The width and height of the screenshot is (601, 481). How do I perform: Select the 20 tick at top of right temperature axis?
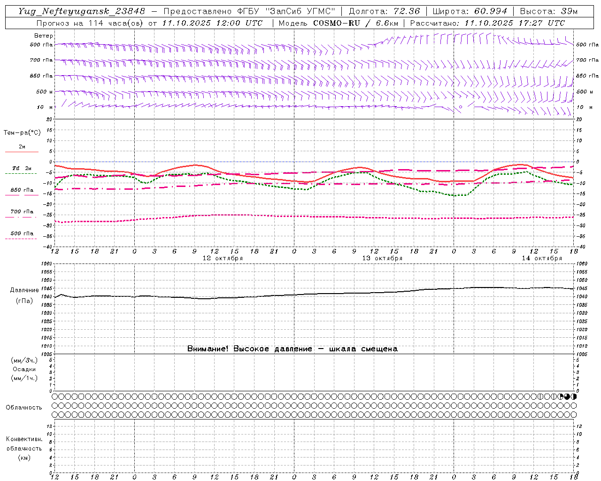[x=579, y=120]
